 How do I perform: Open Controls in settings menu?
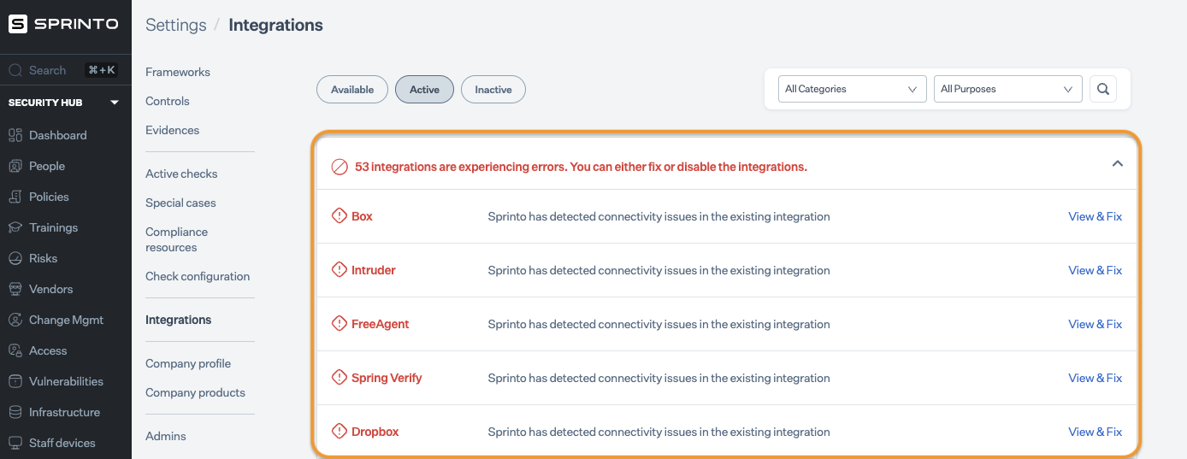[168, 101]
